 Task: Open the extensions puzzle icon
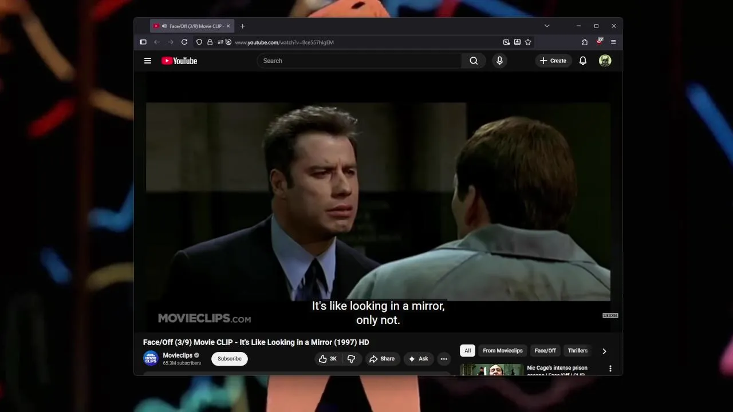(x=584, y=42)
